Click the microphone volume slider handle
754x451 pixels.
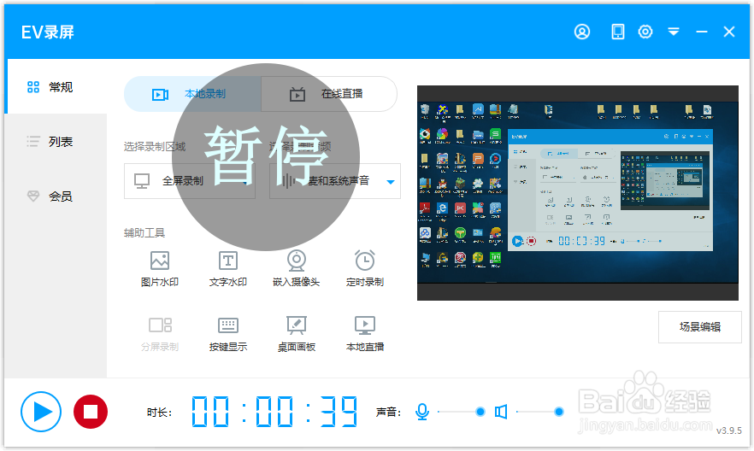(480, 412)
